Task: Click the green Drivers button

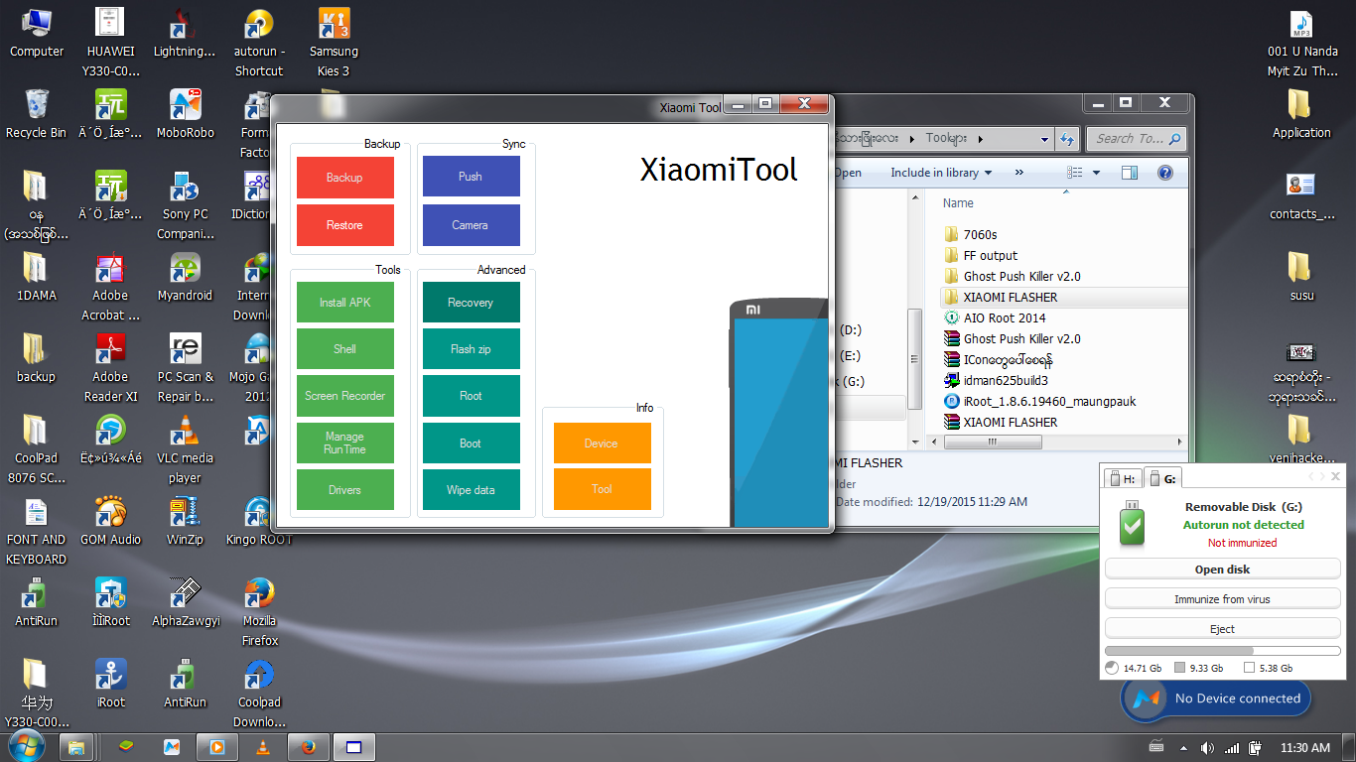Action: 344,490
